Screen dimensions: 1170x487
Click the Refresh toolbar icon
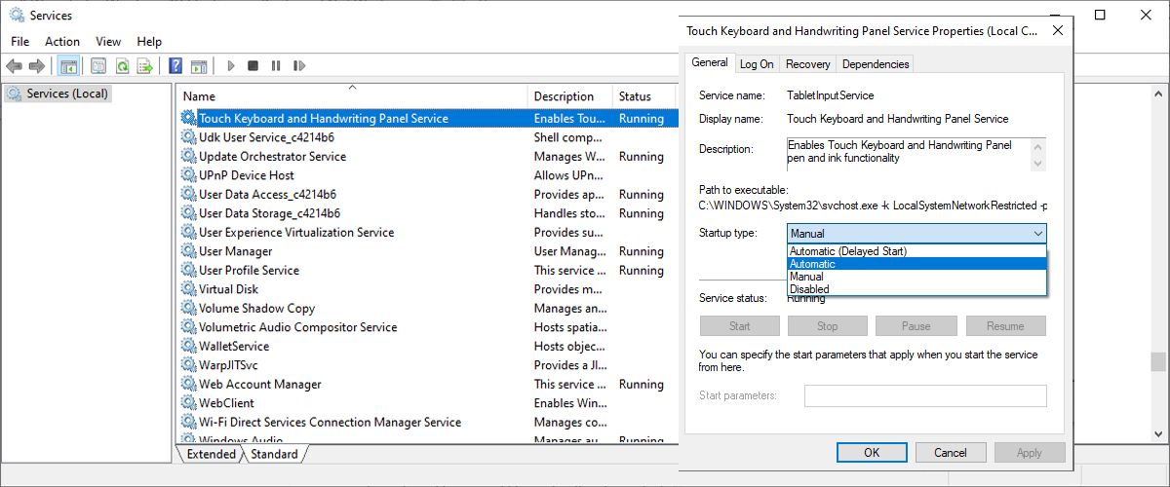point(122,66)
